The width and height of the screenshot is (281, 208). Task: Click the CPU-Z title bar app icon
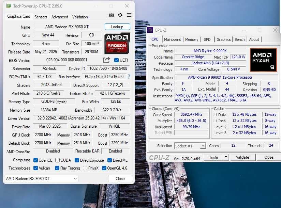click(150, 30)
